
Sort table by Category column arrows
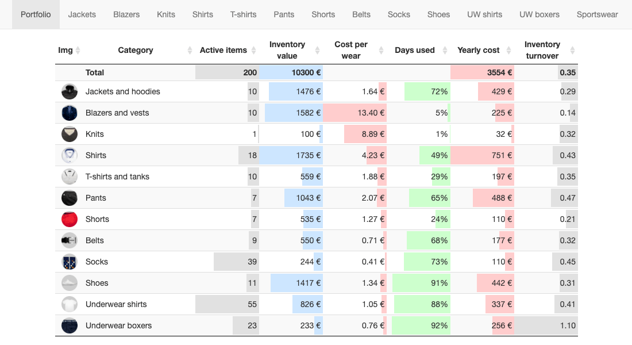tap(190, 51)
